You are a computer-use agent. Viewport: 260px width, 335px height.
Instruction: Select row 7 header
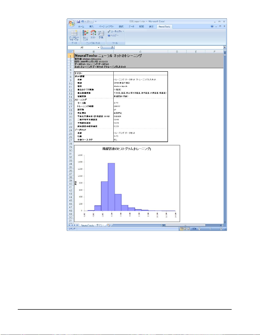[71, 74]
